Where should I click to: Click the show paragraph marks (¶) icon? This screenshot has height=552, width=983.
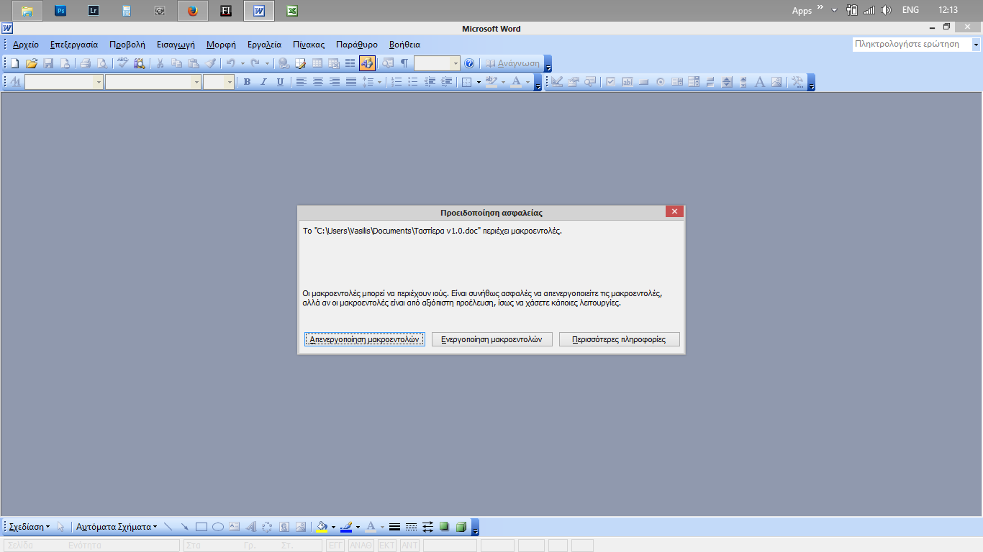(x=404, y=63)
